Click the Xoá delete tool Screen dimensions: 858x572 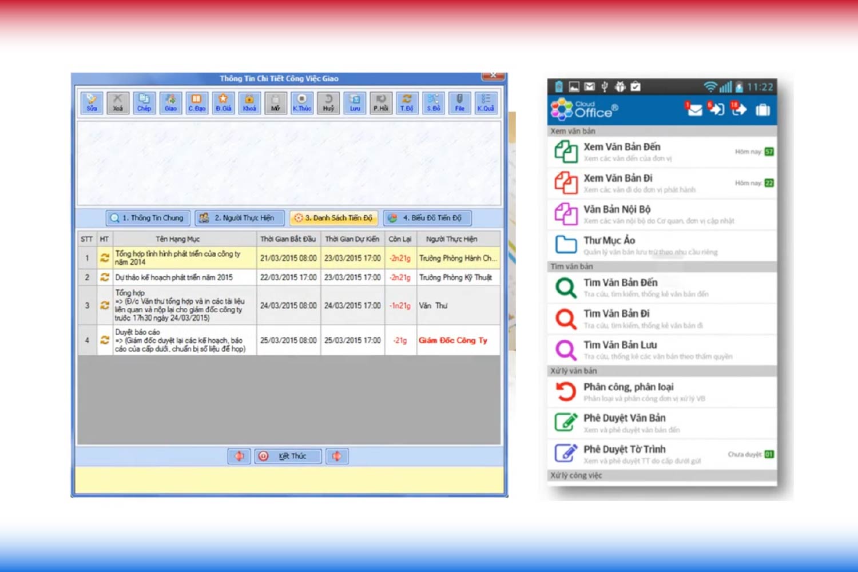[x=118, y=103]
